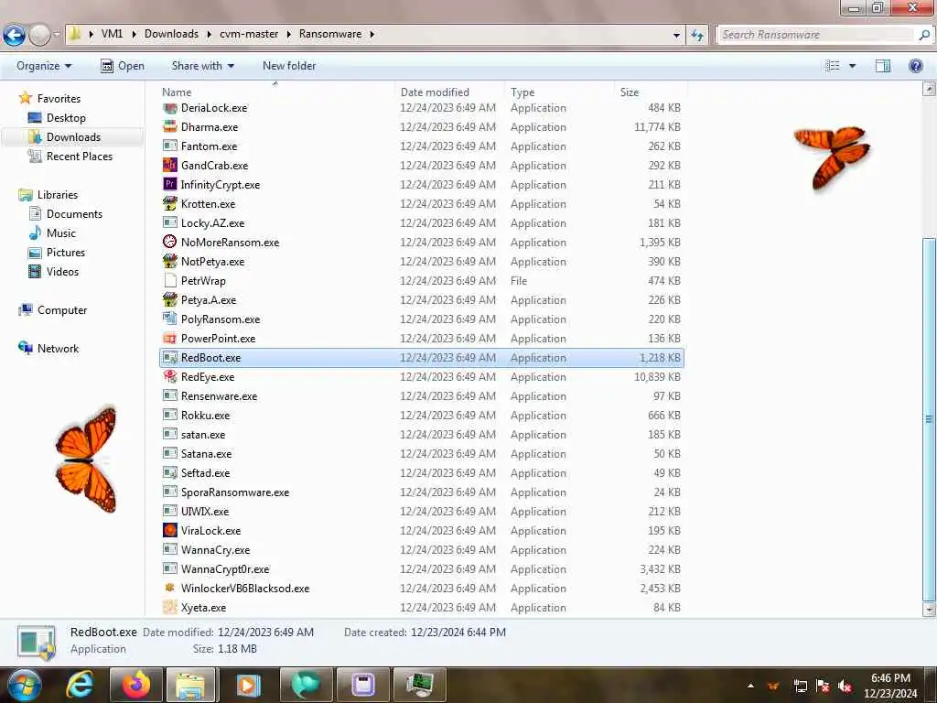
Task: Click the WinlockerVB6Blacksod.exe file icon
Action: [170, 588]
